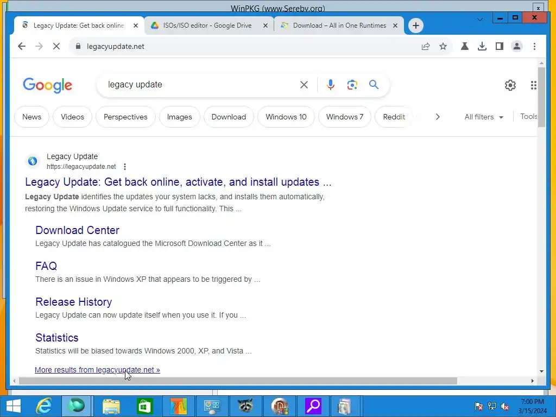Close the Google Drive tab

[x=265, y=26]
